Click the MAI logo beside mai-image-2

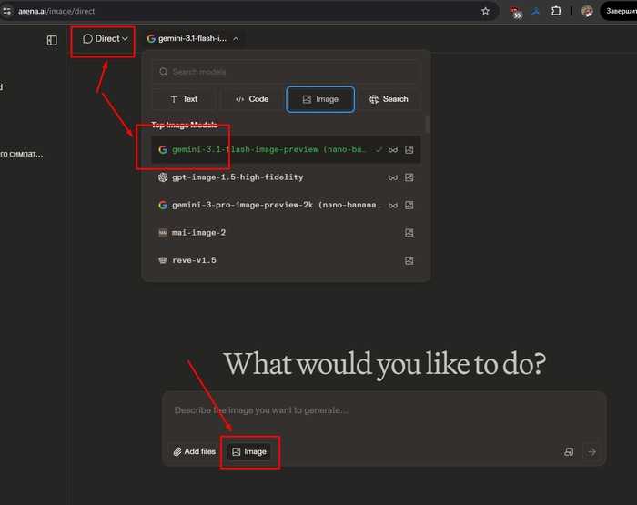pyautogui.click(x=163, y=232)
